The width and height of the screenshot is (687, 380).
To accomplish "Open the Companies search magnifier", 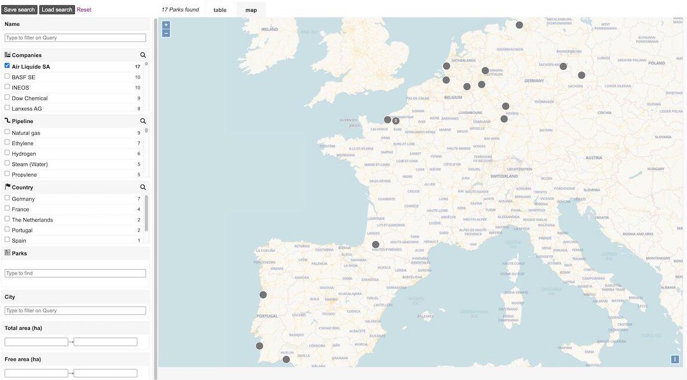I will [142, 54].
